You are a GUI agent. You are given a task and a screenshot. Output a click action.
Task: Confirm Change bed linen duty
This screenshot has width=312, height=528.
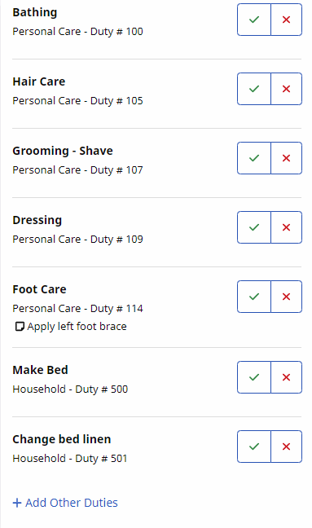click(254, 447)
